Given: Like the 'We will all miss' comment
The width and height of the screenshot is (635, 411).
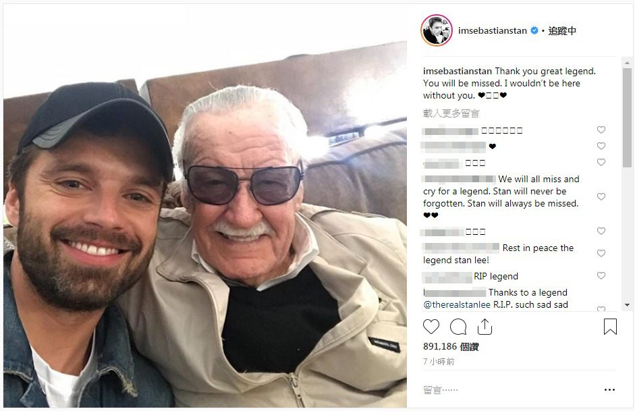Looking at the screenshot, I should pos(601,197).
